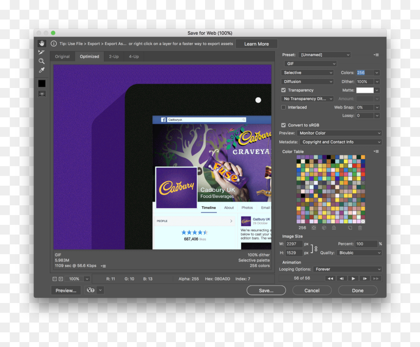The image size is (420, 347).
Task: Click the Save... button
Action: point(266,290)
